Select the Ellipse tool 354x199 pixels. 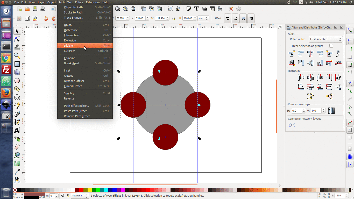(x=17, y=81)
